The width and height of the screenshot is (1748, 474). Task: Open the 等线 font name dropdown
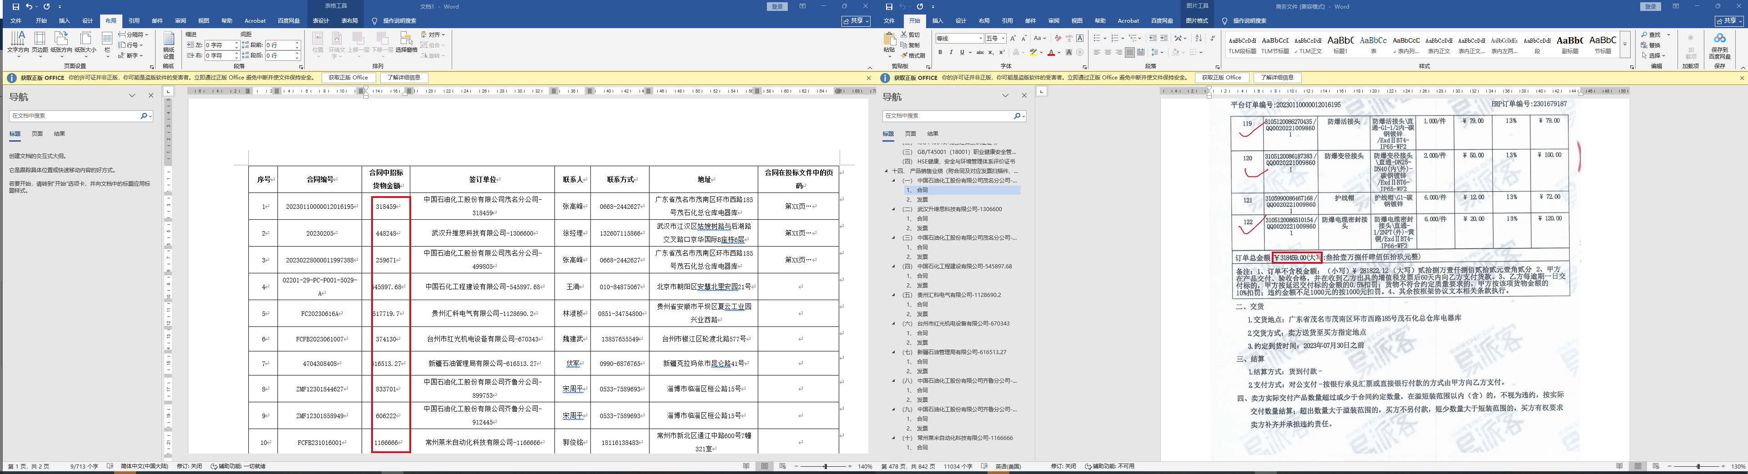[959, 39]
